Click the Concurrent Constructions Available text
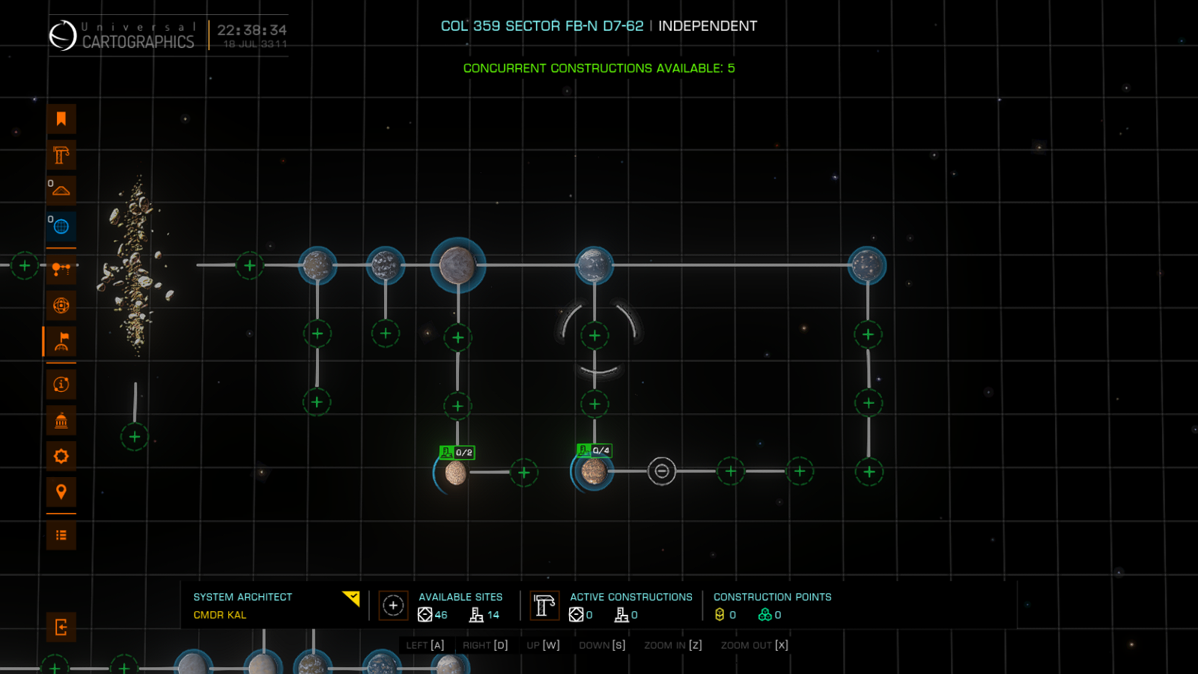 599,68
